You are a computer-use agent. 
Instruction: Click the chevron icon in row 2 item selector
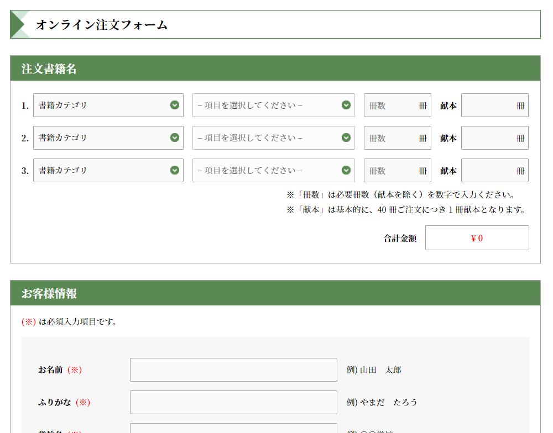(x=346, y=138)
